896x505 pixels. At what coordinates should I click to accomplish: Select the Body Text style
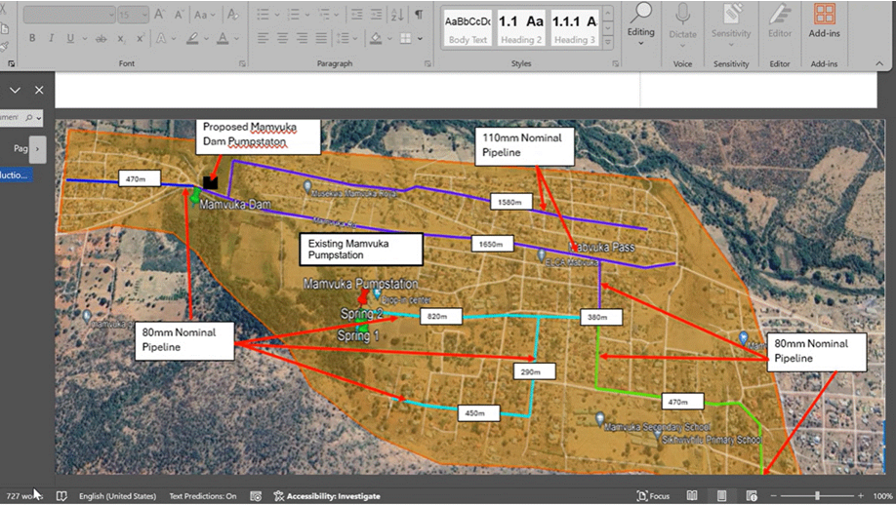tap(468, 27)
